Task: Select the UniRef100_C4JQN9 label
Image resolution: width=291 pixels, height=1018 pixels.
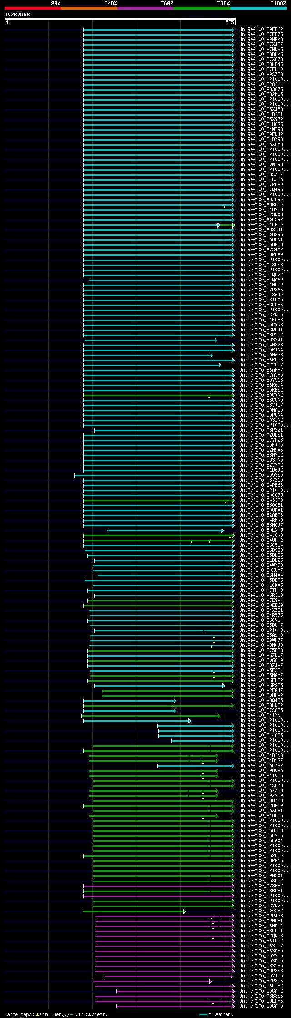Action: 261,535
